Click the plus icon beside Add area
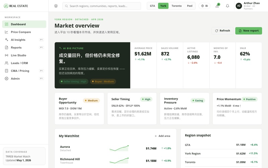The image size is (268, 168). click(156, 136)
